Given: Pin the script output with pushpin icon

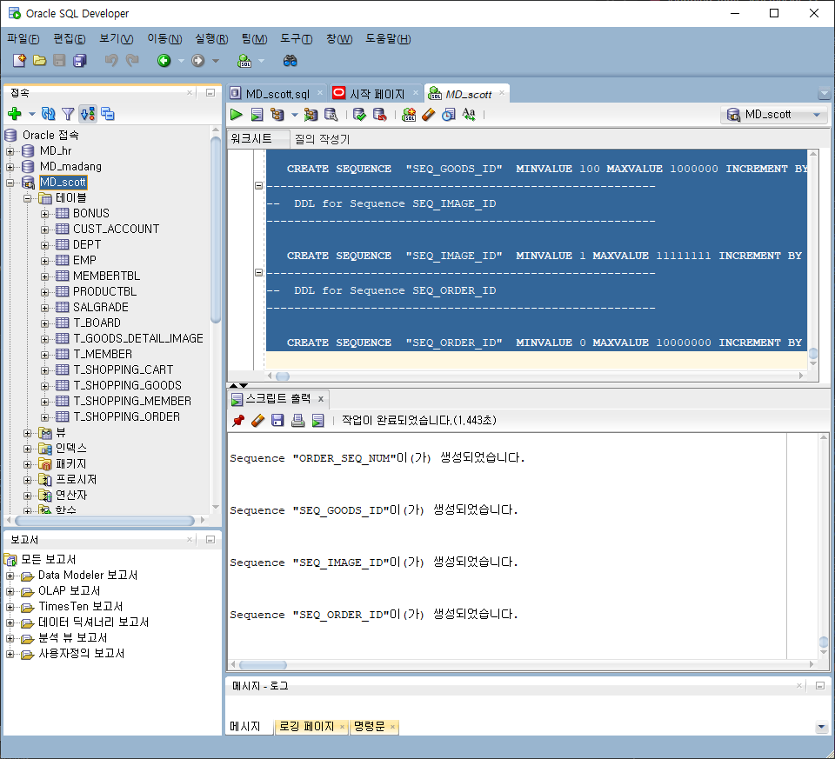Looking at the screenshot, I should point(238,421).
